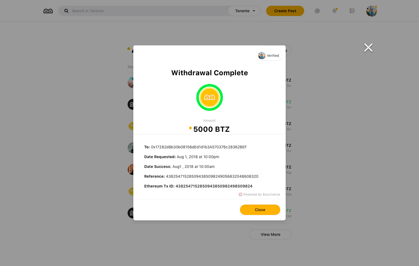Click the Bunz logo in the header
This screenshot has height=266, width=419.
coord(48,11)
